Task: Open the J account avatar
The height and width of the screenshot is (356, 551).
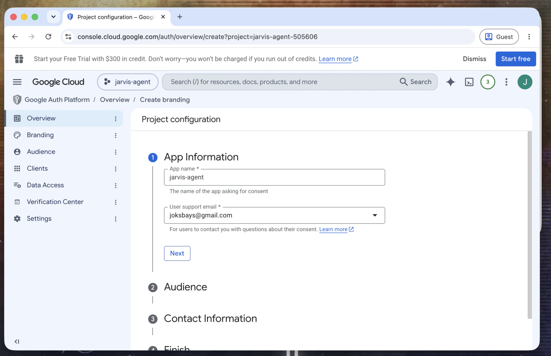Action: tap(525, 82)
